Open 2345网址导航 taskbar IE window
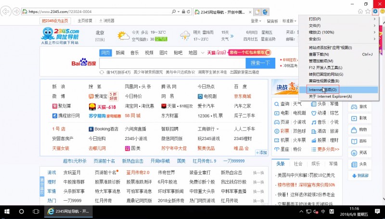This screenshot has width=385, height=219. 68,211
